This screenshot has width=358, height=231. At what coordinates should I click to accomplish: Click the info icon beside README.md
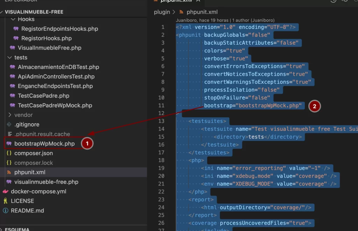click(x=6, y=210)
